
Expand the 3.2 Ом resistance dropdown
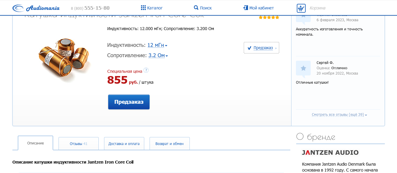pyautogui.click(x=158, y=55)
